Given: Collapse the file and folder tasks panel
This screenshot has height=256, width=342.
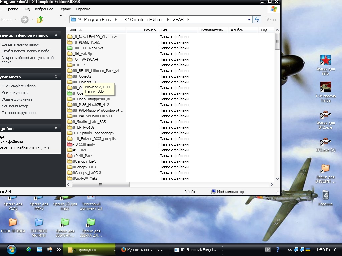Looking at the screenshot, I should (56, 35).
